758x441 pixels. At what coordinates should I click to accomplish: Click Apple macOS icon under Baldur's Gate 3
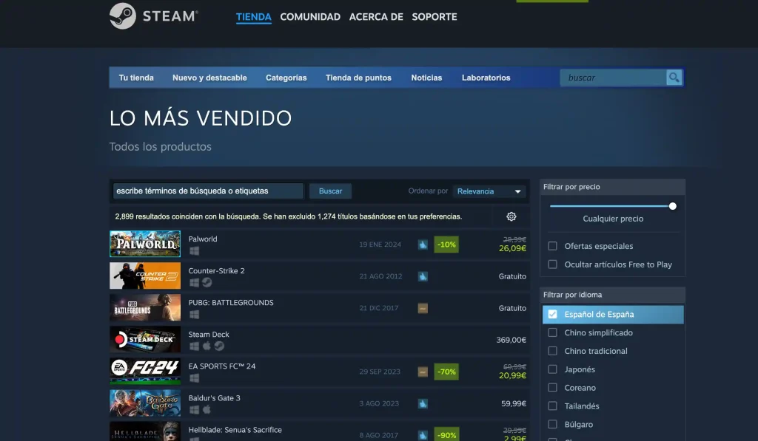pyautogui.click(x=207, y=410)
